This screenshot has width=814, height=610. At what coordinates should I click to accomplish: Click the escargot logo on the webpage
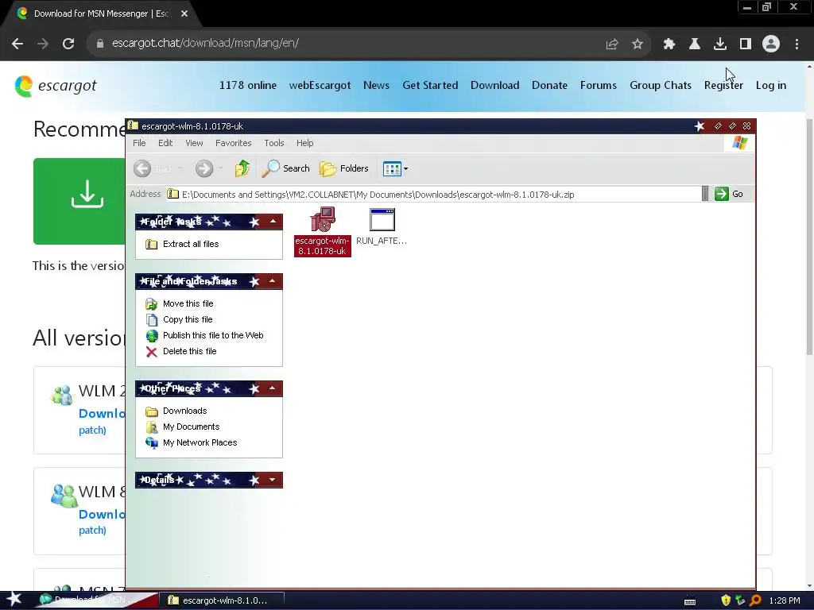pos(56,86)
